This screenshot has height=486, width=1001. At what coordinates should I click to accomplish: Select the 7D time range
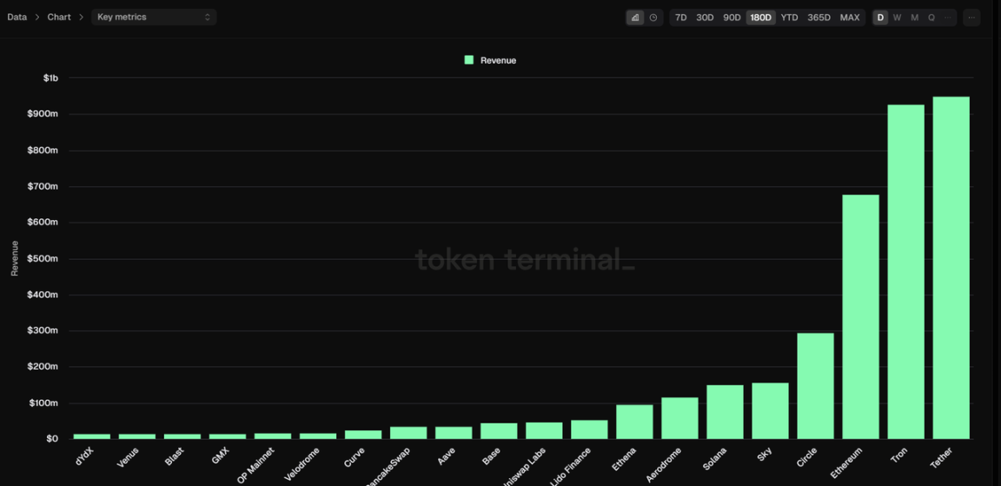[680, 17]
